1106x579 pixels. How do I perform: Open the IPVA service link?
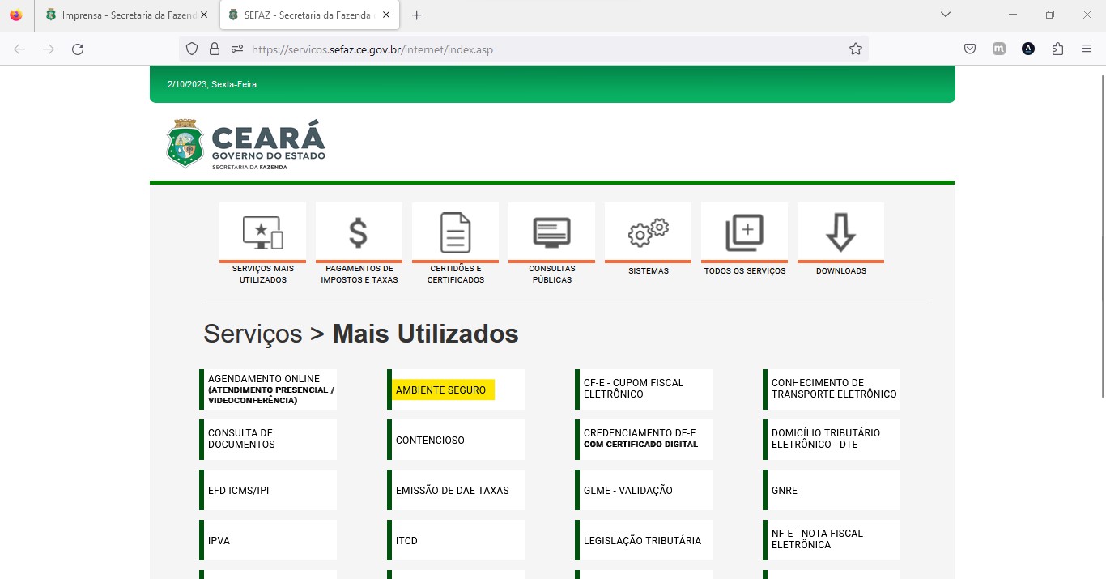pyautogui.click(x=219, y=541)
